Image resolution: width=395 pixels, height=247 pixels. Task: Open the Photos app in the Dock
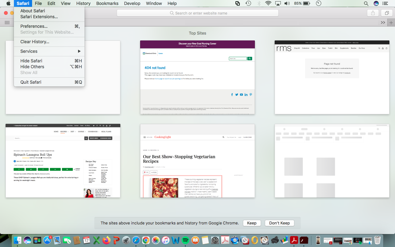(156, 240)
